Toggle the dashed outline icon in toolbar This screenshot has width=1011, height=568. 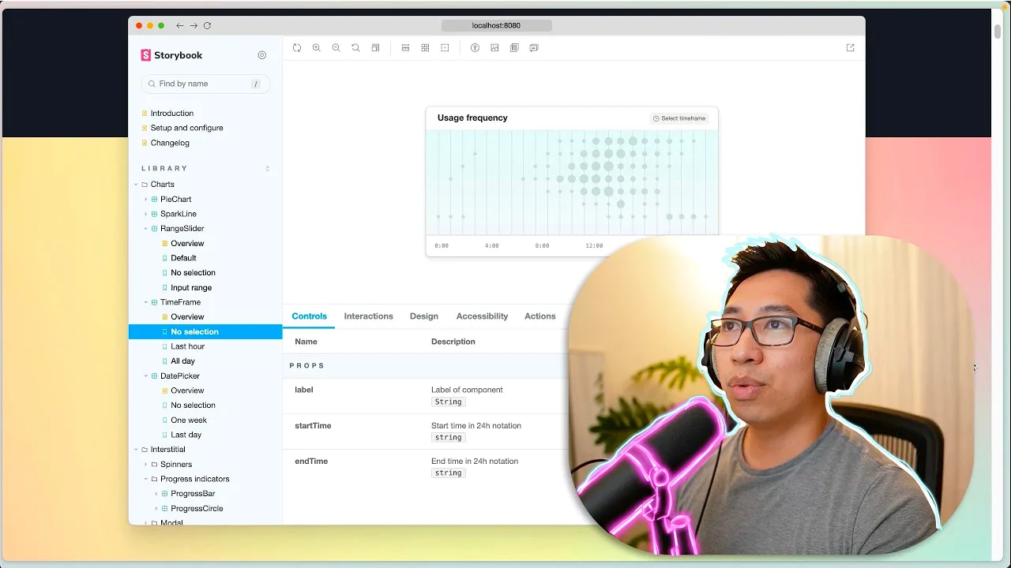(x=445, y=48)
